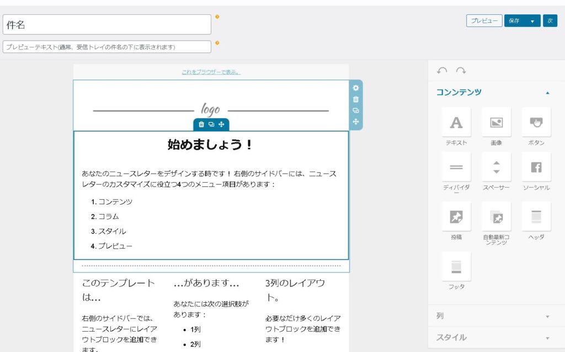Undo the last edit with the undo arrow

pyautogui.click(x=442, y=71)
